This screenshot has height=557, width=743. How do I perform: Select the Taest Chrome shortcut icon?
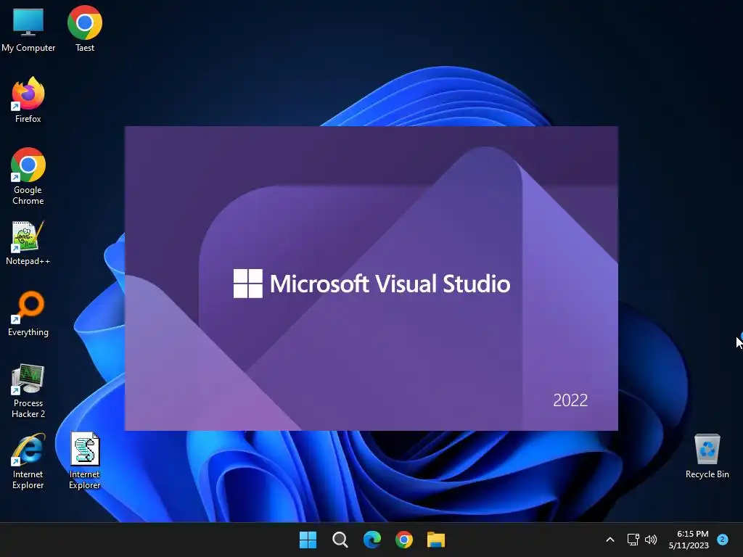coord(85,28)
